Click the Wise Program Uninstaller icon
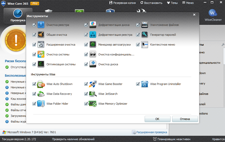The image size is (225, 142). tap(145, 84)
